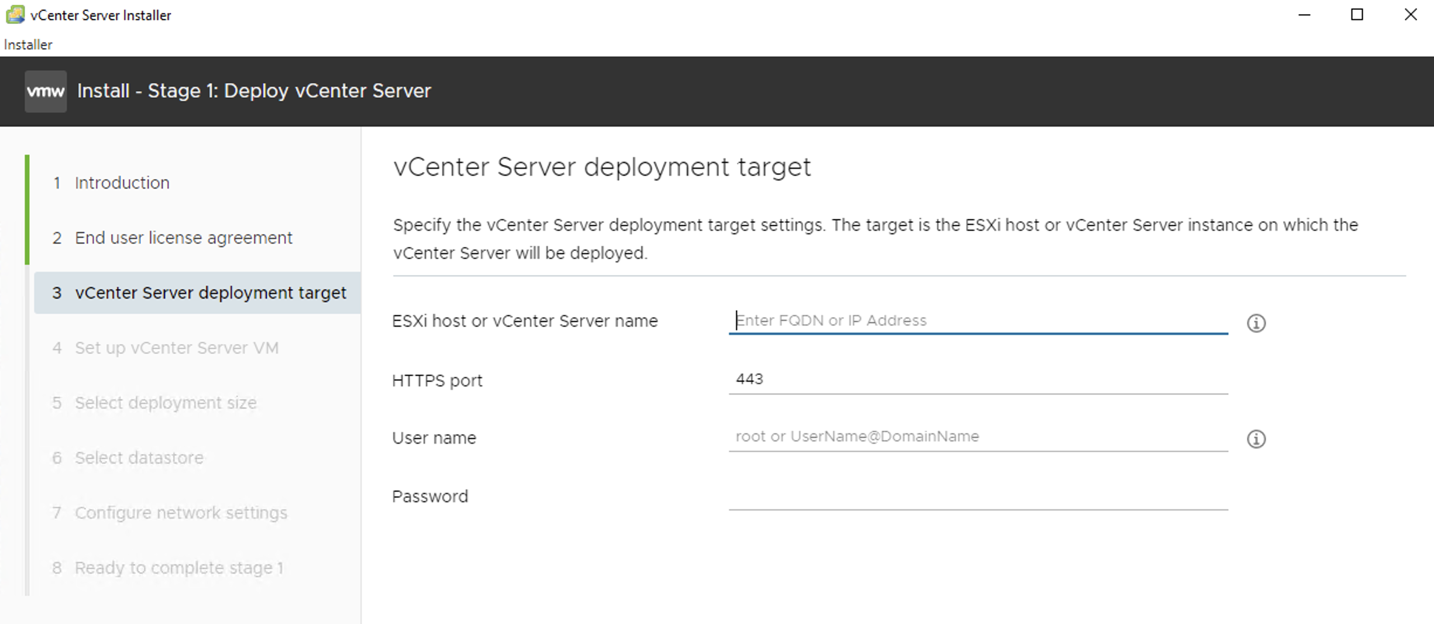Screen dimensions: 1434x624
Task: Click the vCenter Server Installer title bar icon
Action: pos(15,15)
